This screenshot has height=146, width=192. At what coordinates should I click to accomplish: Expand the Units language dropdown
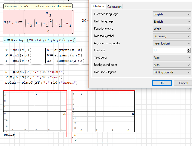click(x=172, y=22)
